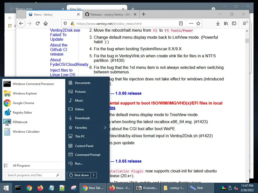The width and height of the screenshot is (258, 193).
Task: Open About FydeOS/CloudReady link
Action: click(69, 62)
